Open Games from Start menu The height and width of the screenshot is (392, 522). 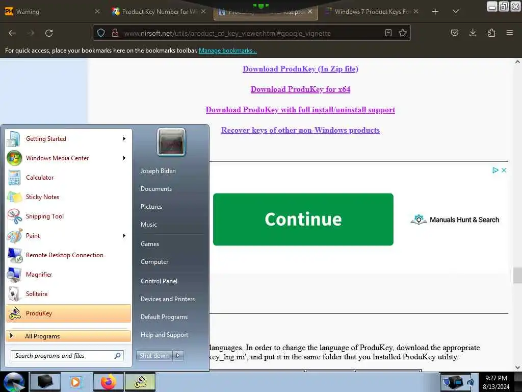150,244
